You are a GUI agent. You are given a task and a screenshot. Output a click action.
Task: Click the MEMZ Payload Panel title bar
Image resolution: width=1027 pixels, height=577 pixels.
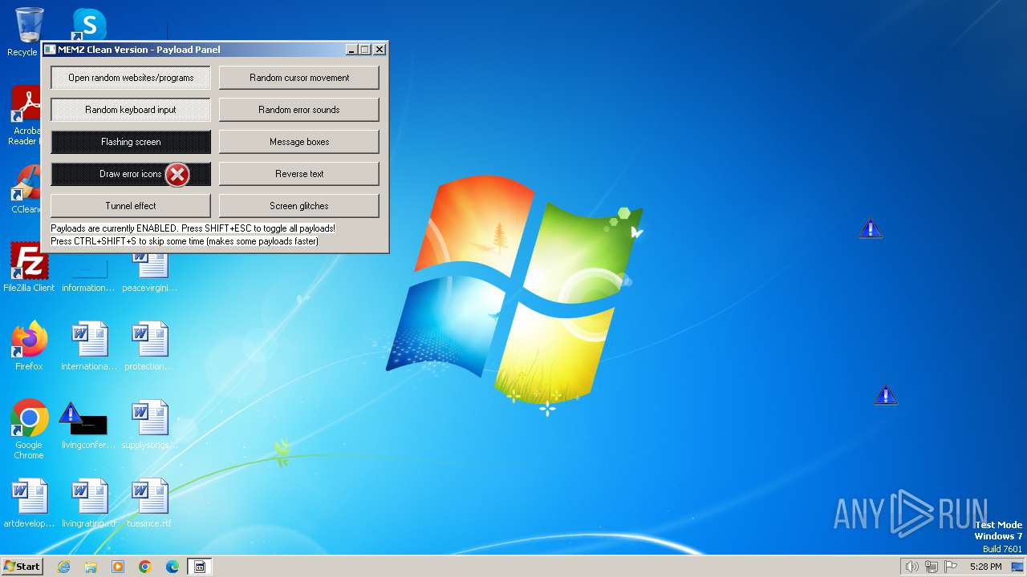(x=193, y=50)
